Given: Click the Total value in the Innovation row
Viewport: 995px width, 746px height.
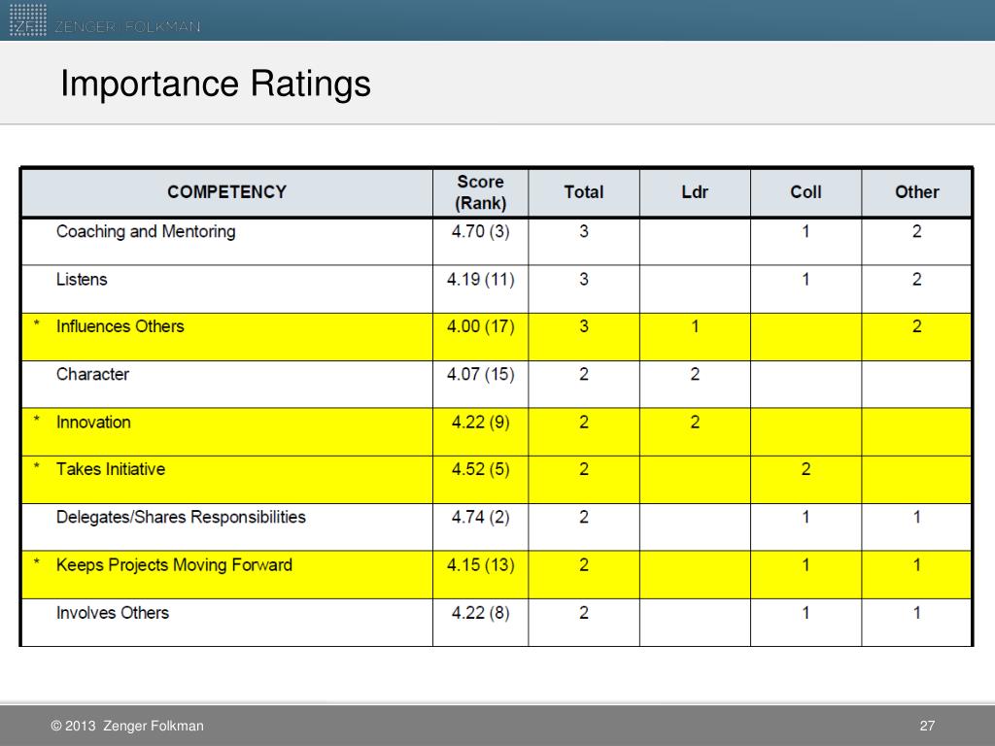Looking at the screenshot, I should click(584, 423).
